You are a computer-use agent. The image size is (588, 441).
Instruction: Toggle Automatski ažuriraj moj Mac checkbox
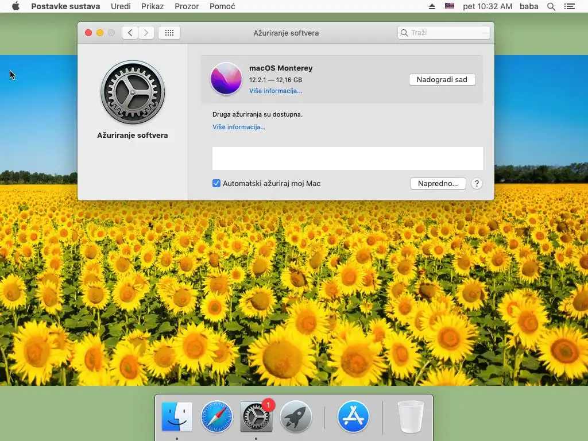(x=216, y=183)
